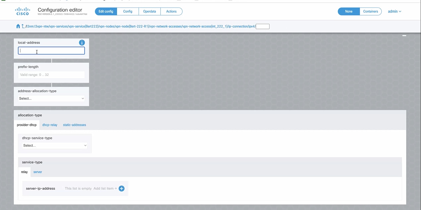The width and height of the screenshot is (421, 210).
Task: Select the dhcp-relay allocation tab
Action: tap(49, 125)
